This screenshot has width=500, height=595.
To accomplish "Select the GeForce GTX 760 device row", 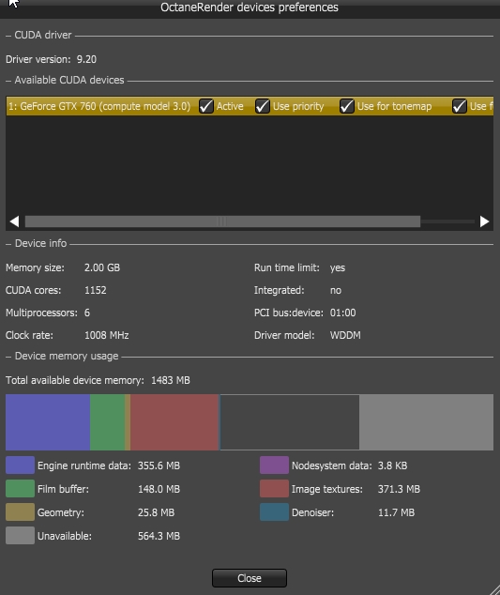I will [250, 106].
